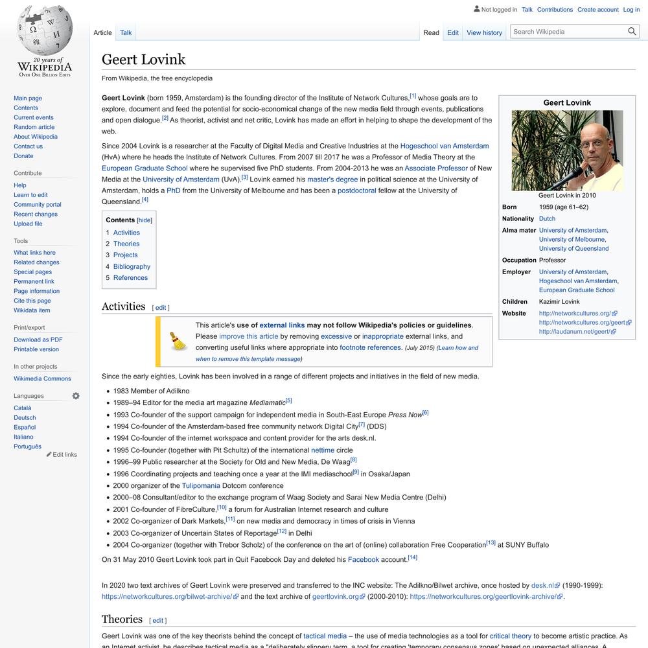Jump to Bibliography in contents

(x=132, y=266)
